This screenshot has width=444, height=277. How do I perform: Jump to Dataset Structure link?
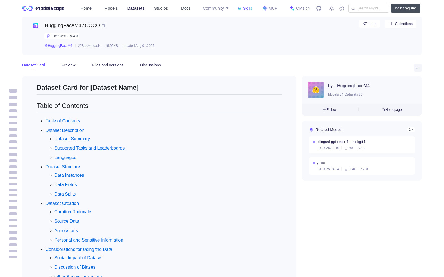coord(63,167)
